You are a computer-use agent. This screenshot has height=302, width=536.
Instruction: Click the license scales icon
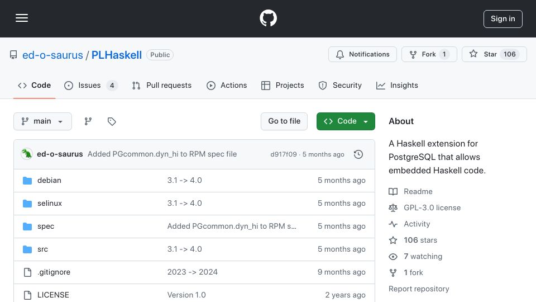pos(393,208)
